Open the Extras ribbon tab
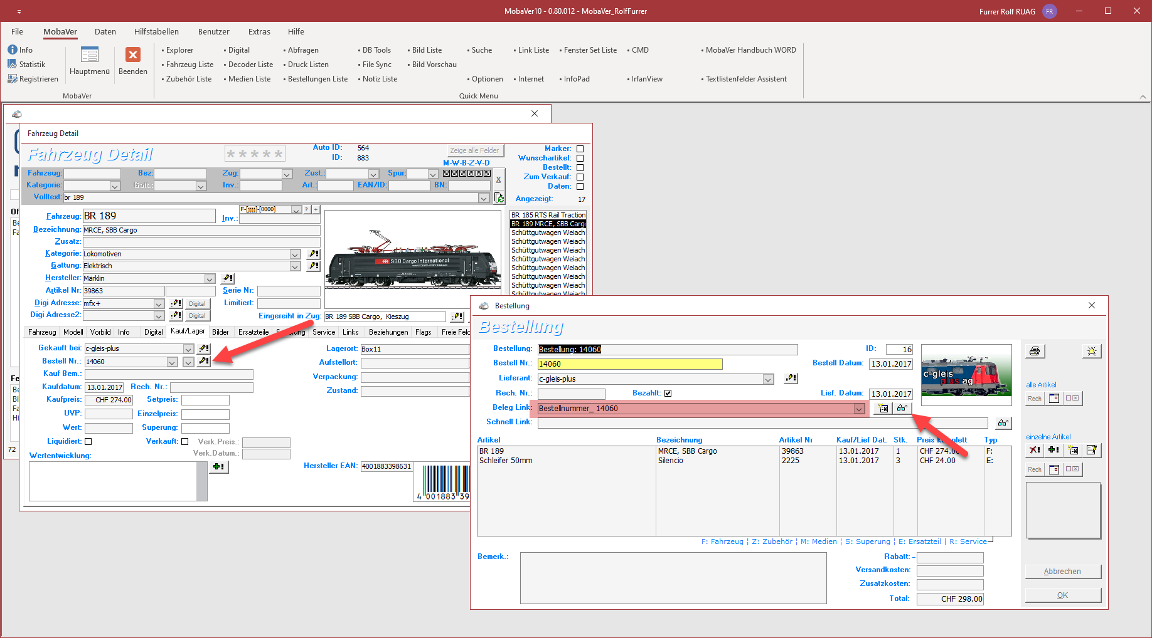1152x638 pixels. click(x=259, y=31)
